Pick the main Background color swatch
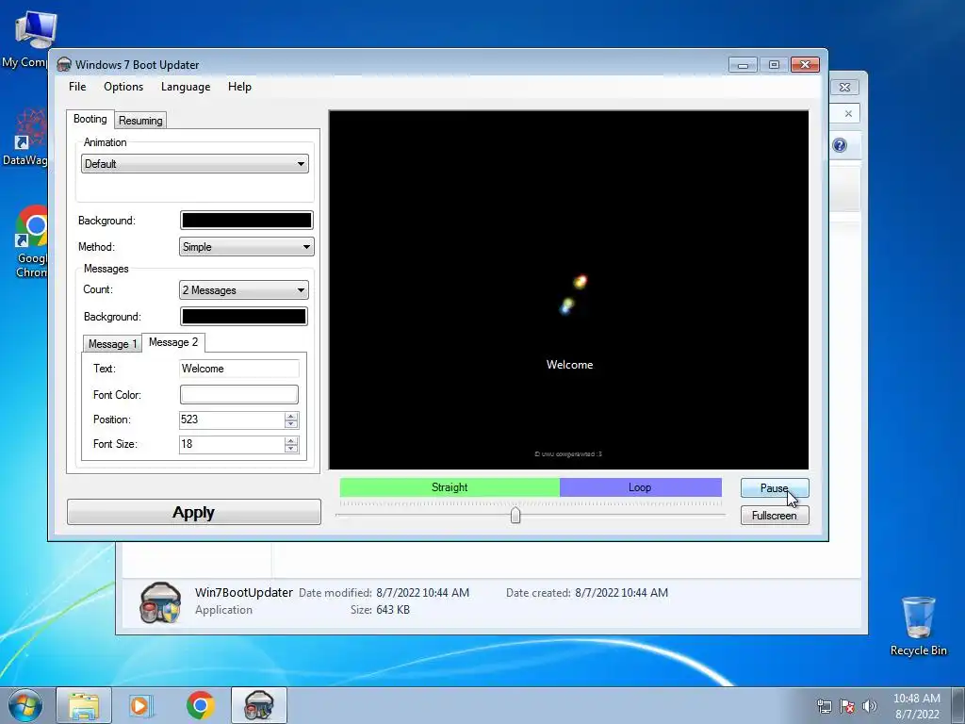This screenshot has width=965, height=724. pyautogui.click(x=246, y=221)
